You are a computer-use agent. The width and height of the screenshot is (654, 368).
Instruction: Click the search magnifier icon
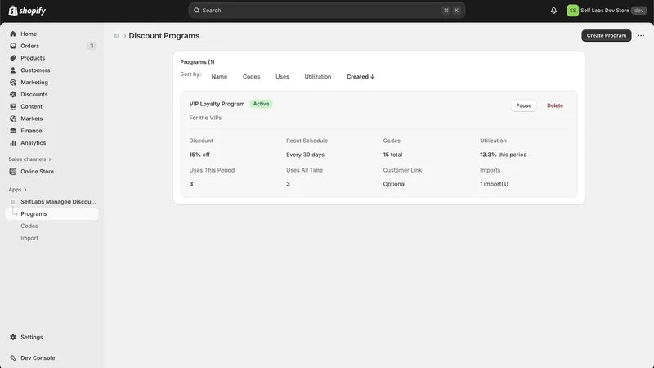click(196, 11)
